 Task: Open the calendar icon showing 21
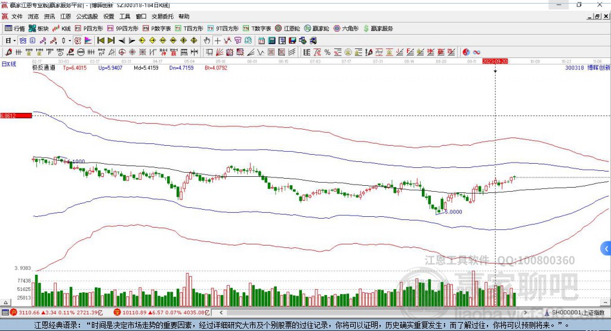point(261,41)
